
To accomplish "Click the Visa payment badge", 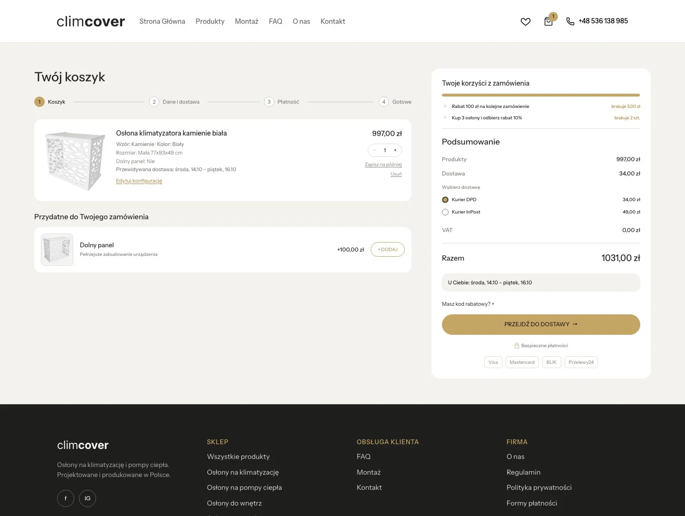I will pos(493,362).
